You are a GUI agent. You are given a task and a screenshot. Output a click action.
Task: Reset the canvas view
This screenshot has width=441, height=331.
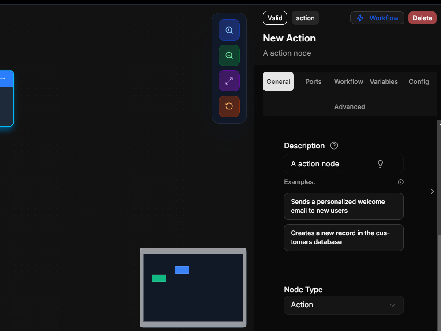(229, 106)
